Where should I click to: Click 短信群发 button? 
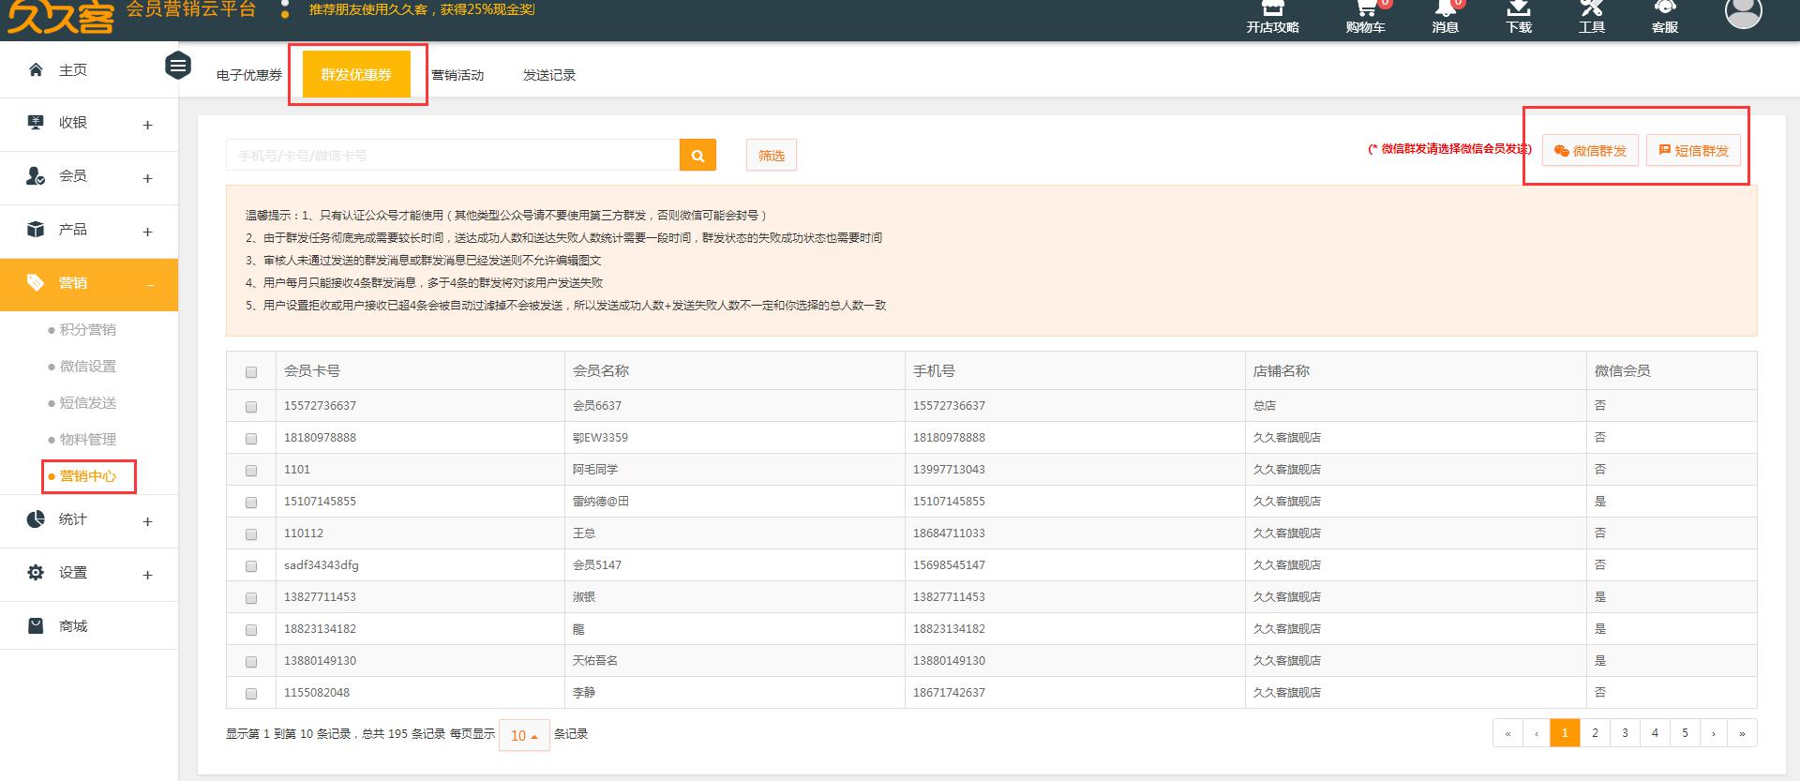[x=1693, y=151]
